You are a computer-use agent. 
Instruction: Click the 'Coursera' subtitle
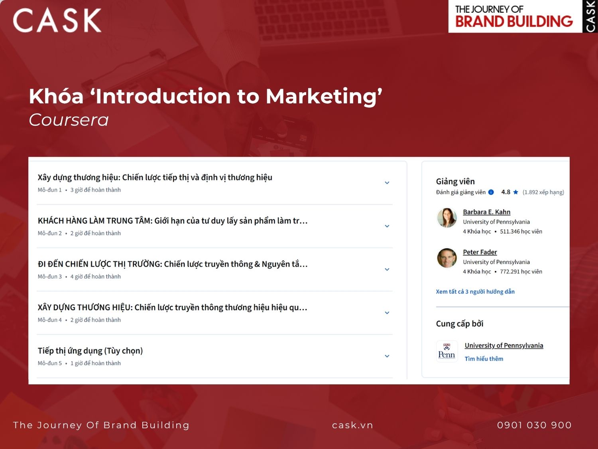[69, 120]
